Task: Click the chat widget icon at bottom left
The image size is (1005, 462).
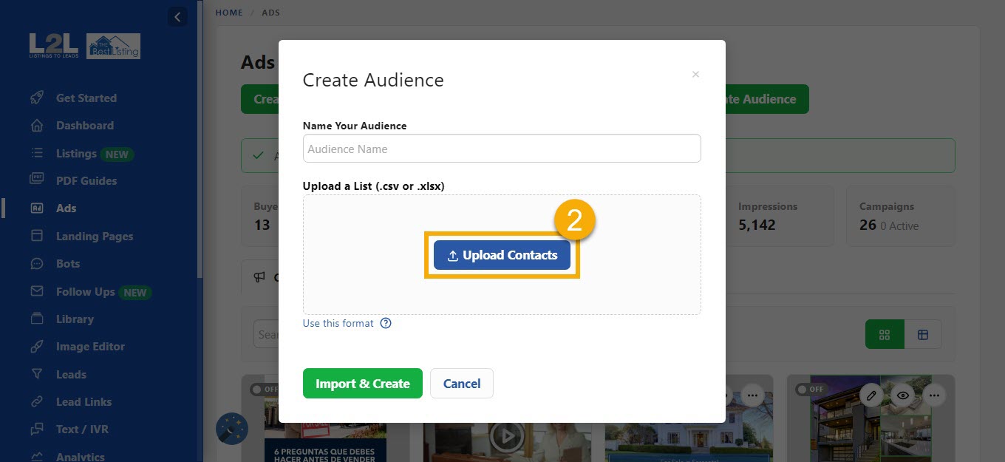Action: click(x=232, y=428)
